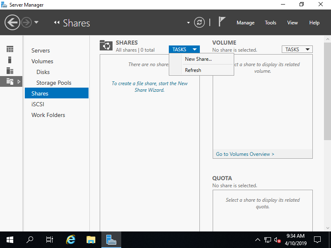
Task: Click the vertical scrollbar thumb
Action: point(327,91)
